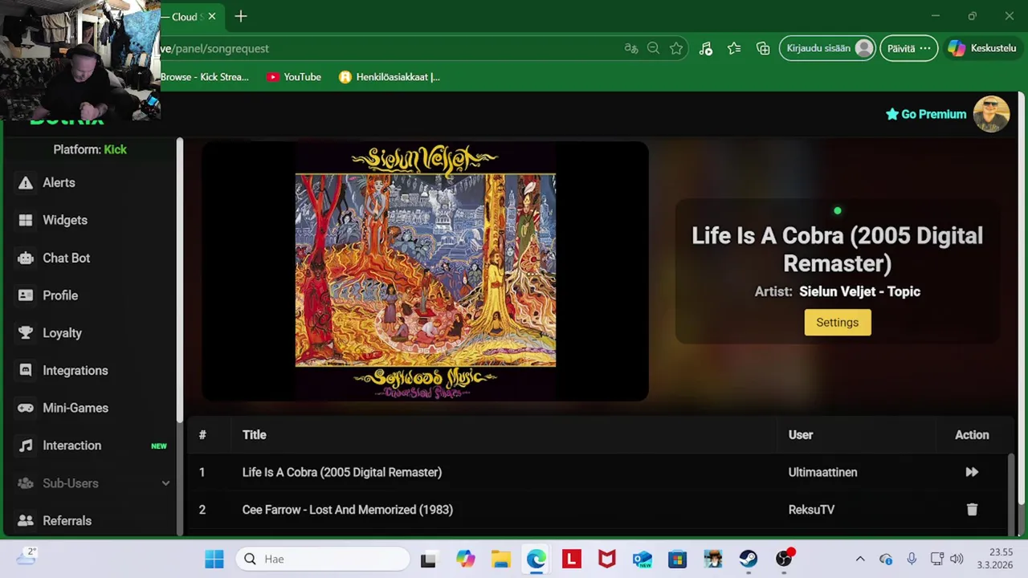Open Steam from the taskbar

coord(749,559)
